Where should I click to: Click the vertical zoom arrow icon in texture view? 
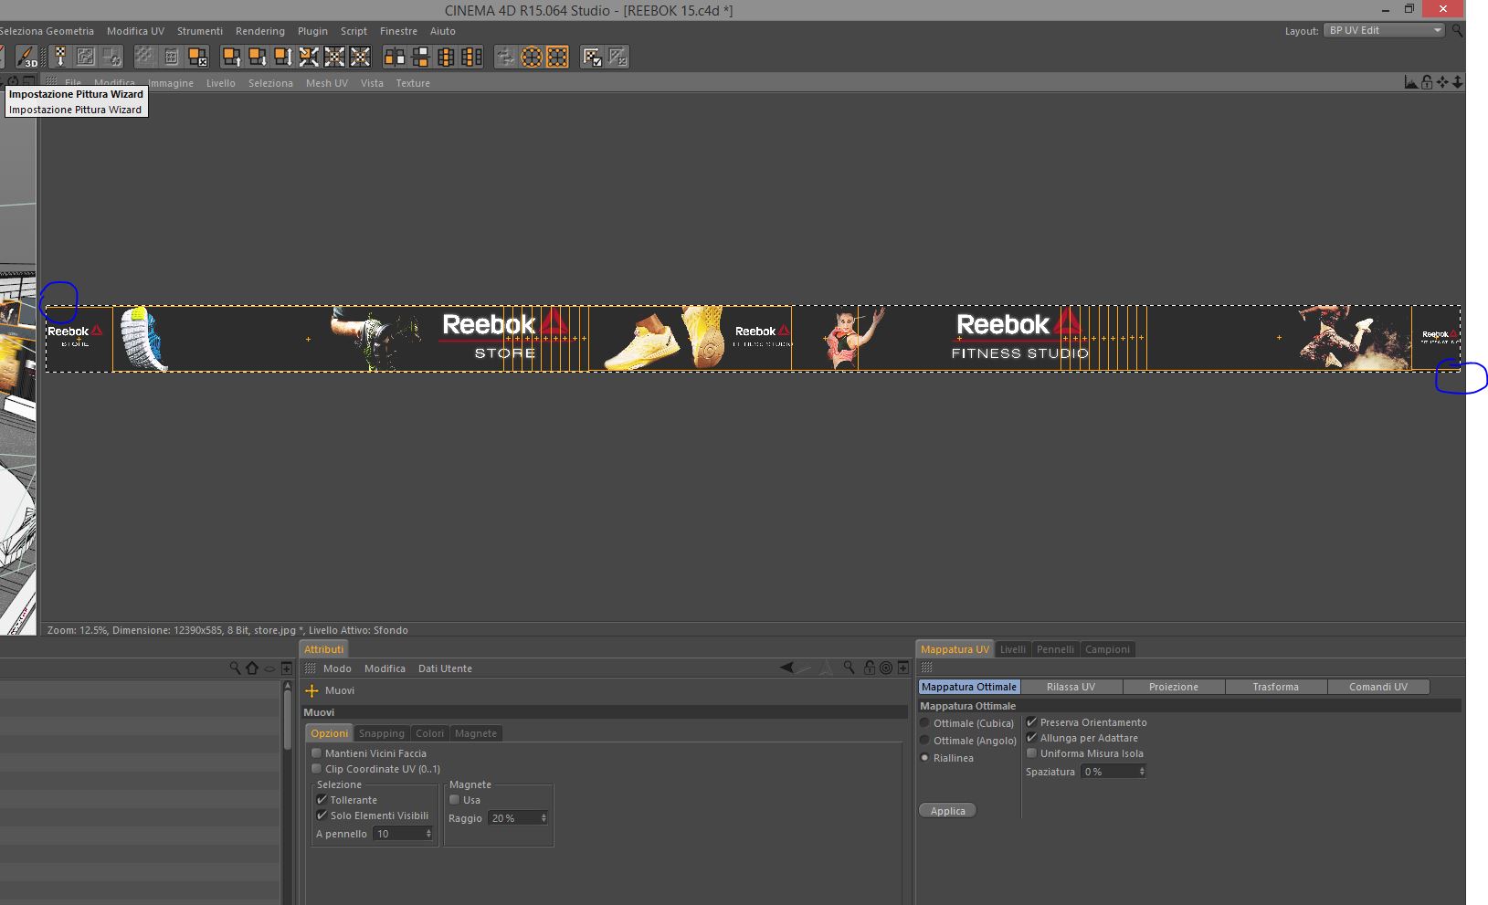point(1457,82)
